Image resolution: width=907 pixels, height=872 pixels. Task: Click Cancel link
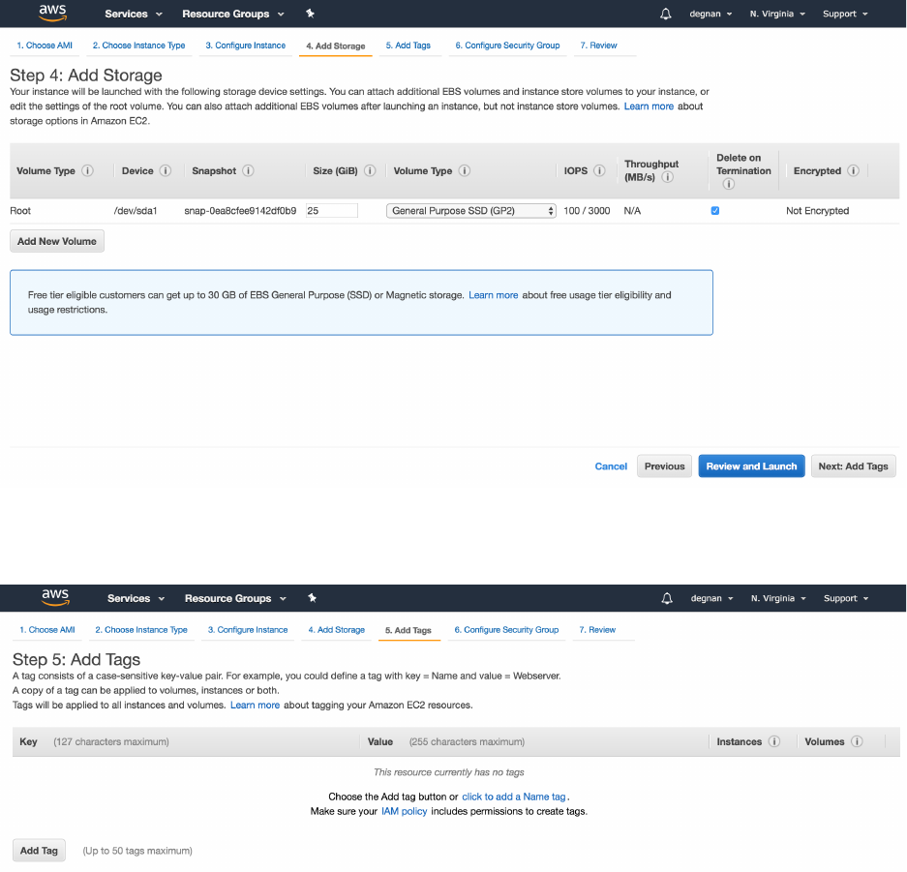pos(611,466)
